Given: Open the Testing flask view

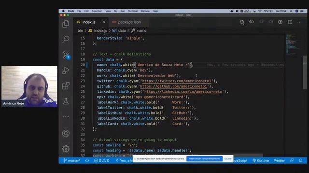Looking at the screenshot, I should [66, 101].
